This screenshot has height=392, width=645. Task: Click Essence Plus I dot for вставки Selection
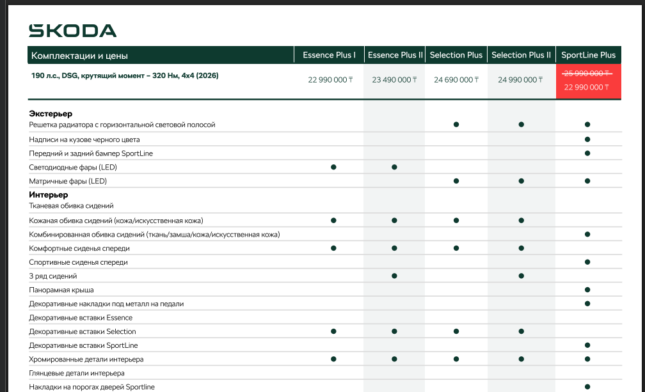tap(333, 332)
